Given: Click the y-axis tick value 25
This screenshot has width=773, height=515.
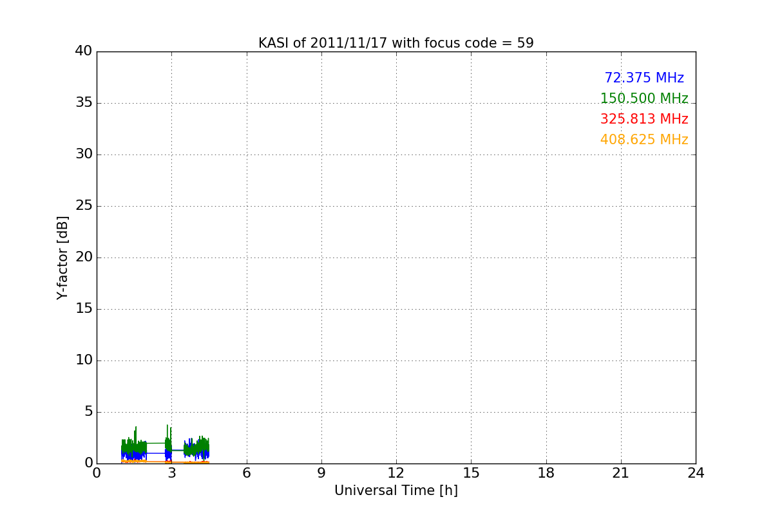Looking at the screenshot, I should [84, 206].
